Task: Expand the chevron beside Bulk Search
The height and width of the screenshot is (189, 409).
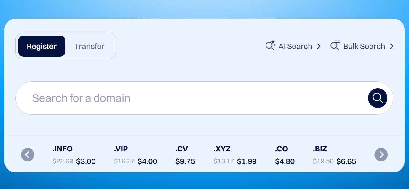Action: [392, 46]
